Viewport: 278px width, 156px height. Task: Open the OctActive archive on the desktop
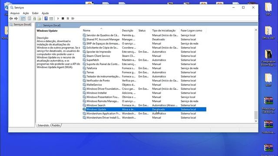point(268,127)
